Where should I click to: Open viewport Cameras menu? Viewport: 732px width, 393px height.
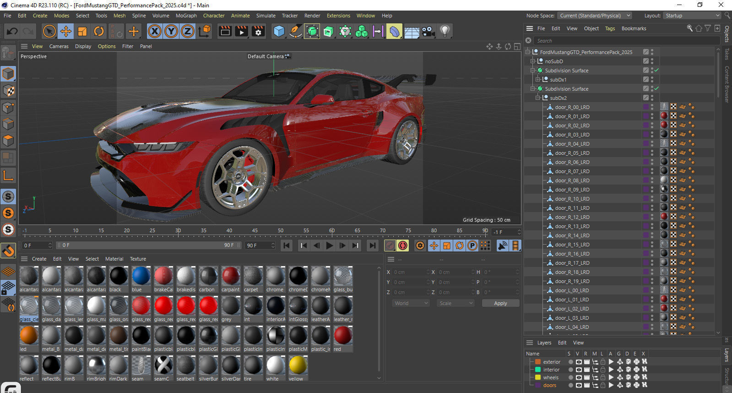coord(59,46)
